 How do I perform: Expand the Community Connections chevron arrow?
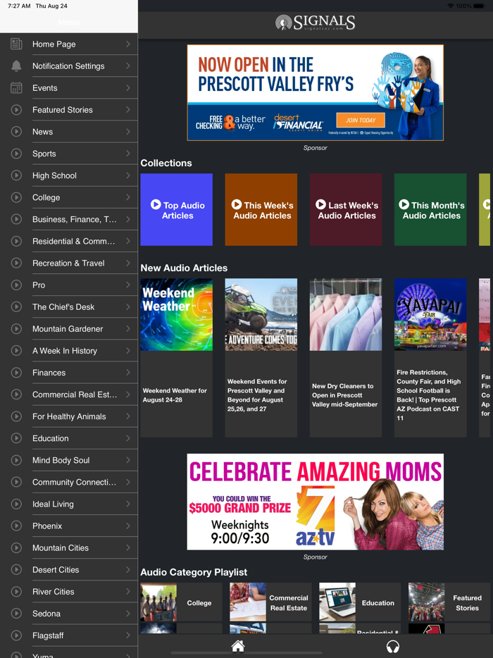tap(128, 482)
